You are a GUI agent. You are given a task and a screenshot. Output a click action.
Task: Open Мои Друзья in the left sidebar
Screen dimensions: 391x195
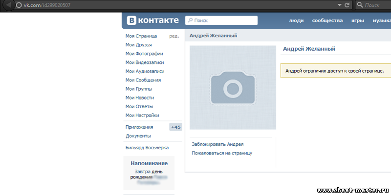click(x=138, y=45)
